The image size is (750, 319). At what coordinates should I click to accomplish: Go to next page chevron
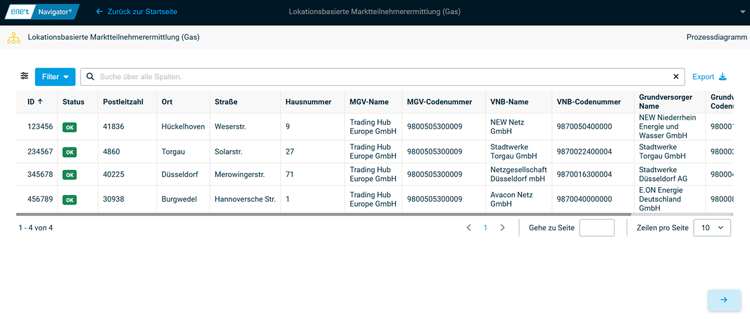tap(502, 228)
